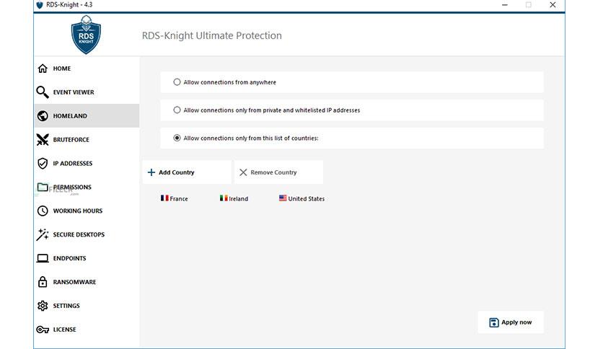603x349 pixels.
Task: Click Remove Country button
Action: (x=279, y=172)
